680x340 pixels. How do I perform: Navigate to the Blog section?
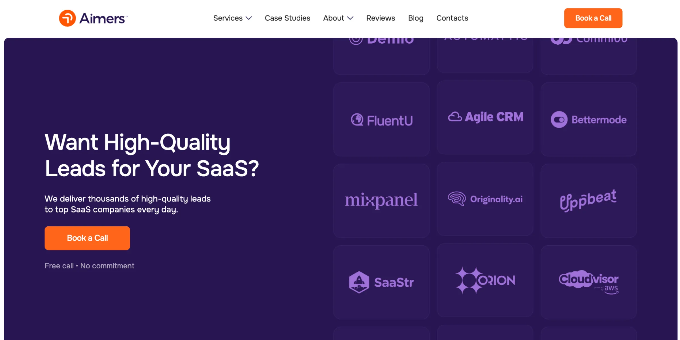[x=416, y=18]
